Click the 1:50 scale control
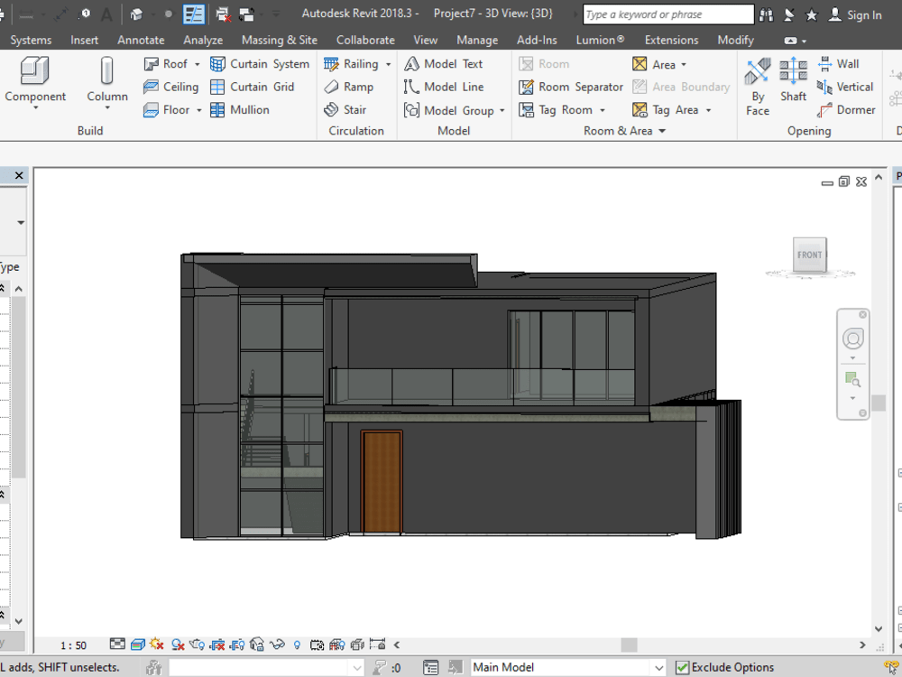 (x=72, y=645)
